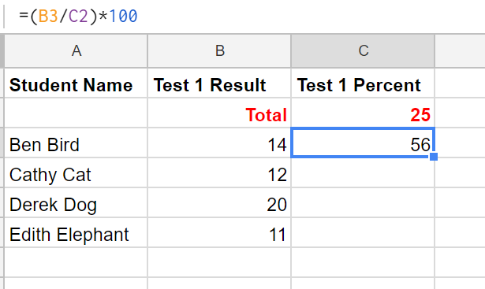Select Derek Dog's score cell 20

(x=219, y=202)
